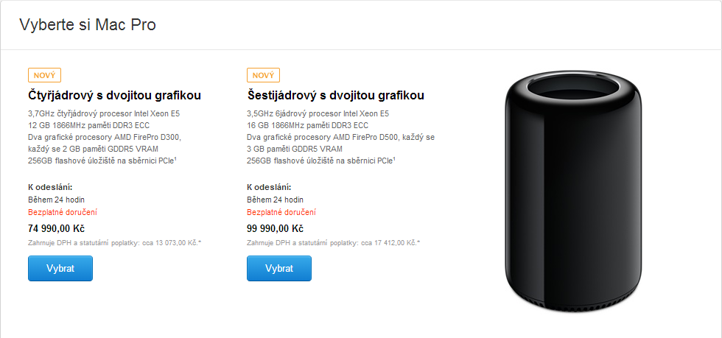Screen dimensions: 722x338
Task: Click Vybrat button for the quad-core Mac Pro
Action: click(60, 268)
